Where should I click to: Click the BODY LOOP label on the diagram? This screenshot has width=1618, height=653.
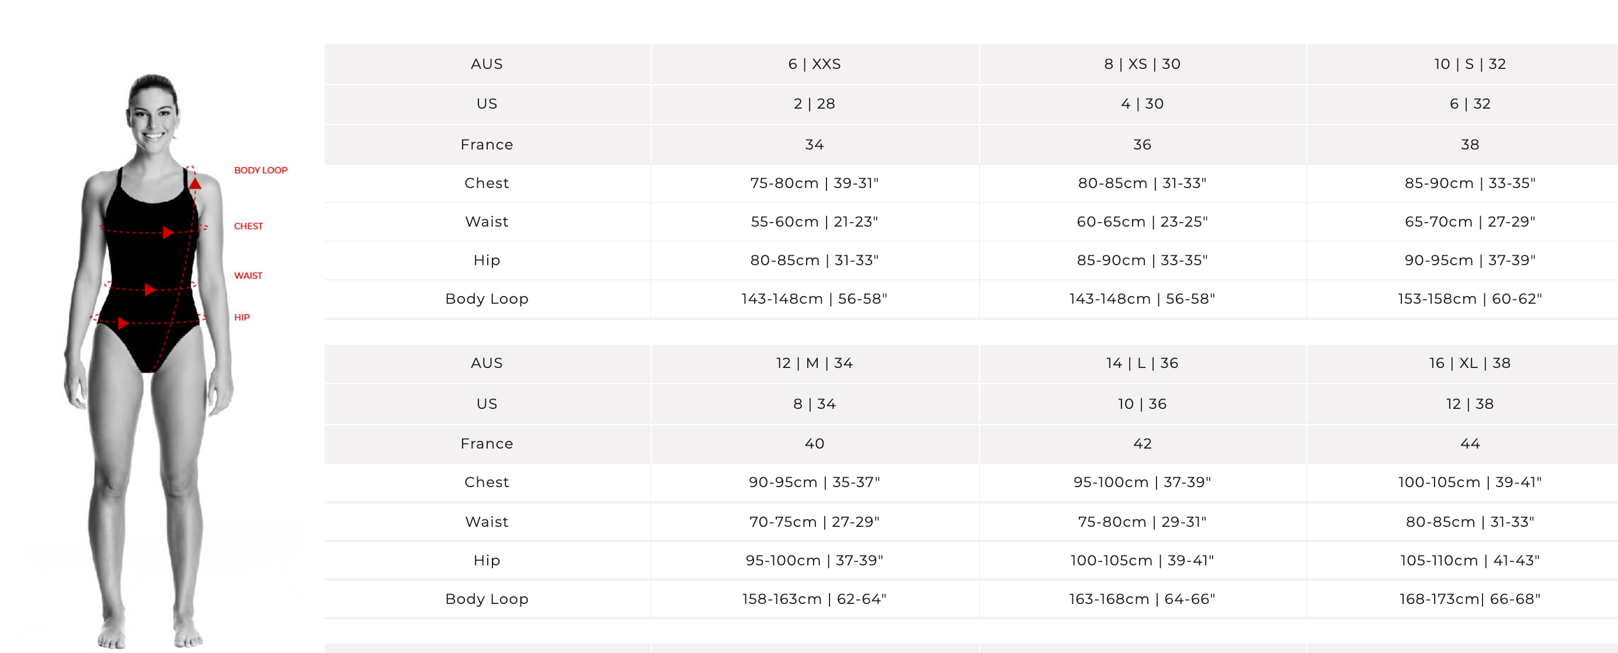pos(261,170)
